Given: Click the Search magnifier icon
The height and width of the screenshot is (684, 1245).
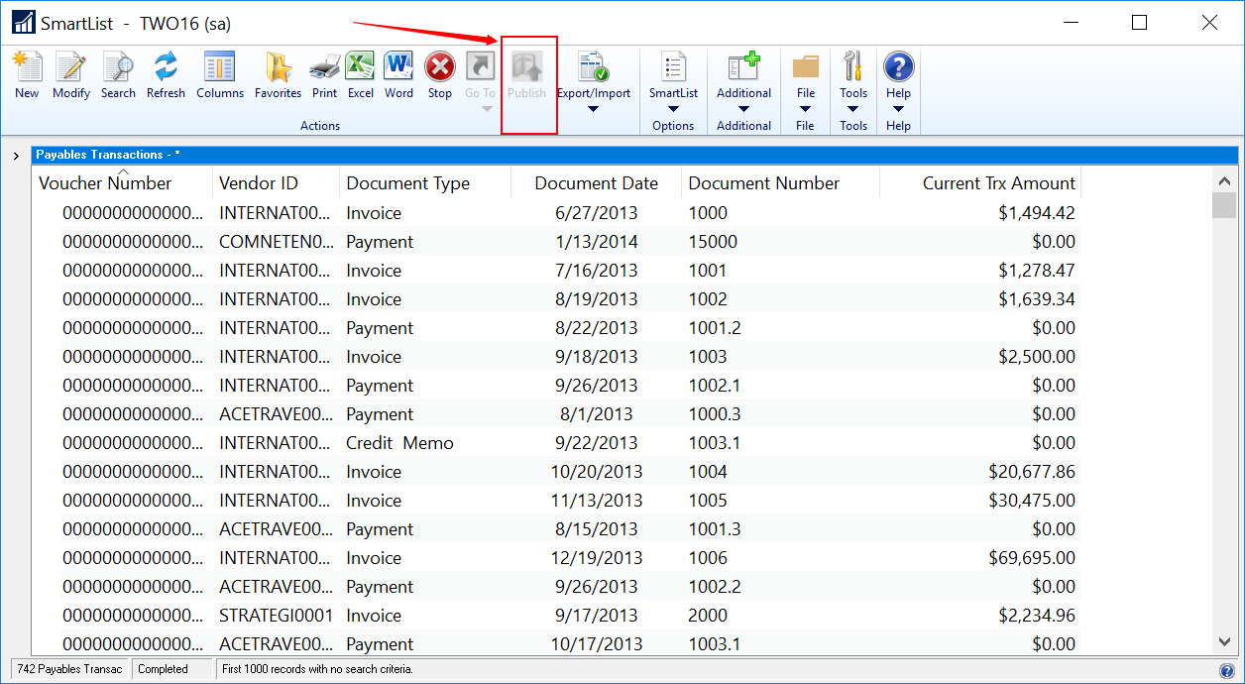Looking at the screenshot, I should (118, 68).
